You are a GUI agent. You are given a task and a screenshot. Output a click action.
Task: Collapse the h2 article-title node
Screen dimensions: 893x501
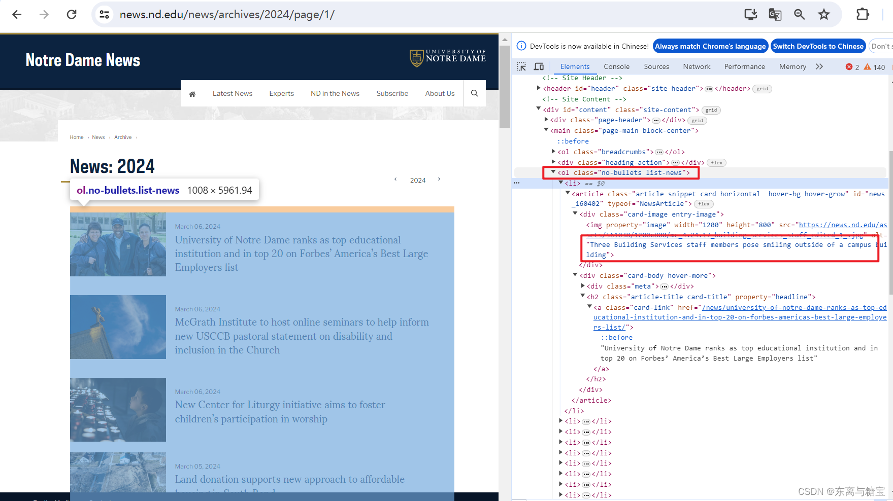click(583, 296)
